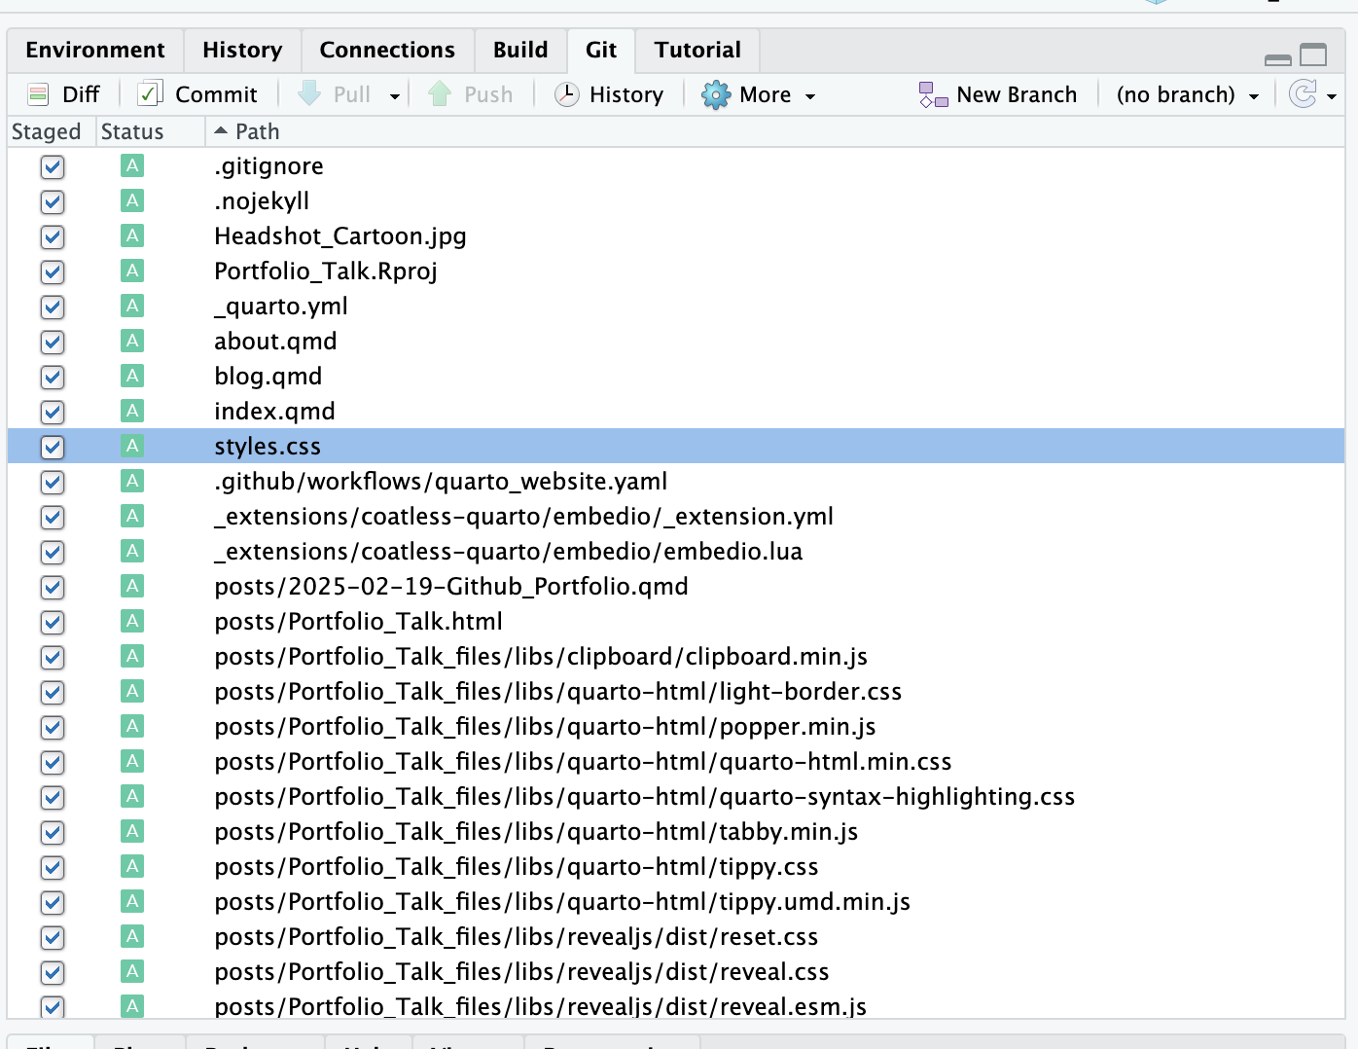Expand the Pull options dropdown arrow

395,96
